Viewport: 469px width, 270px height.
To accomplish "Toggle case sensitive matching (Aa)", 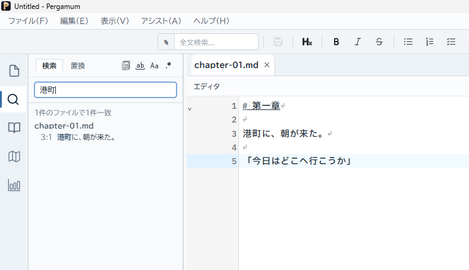I will coord(155,65).
